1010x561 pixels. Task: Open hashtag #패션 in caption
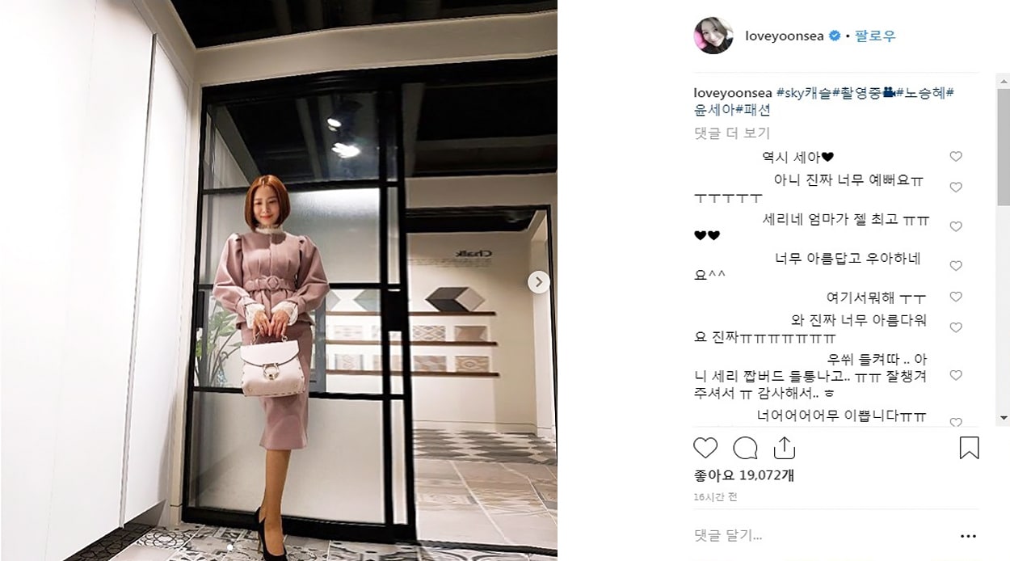point(752,109)
